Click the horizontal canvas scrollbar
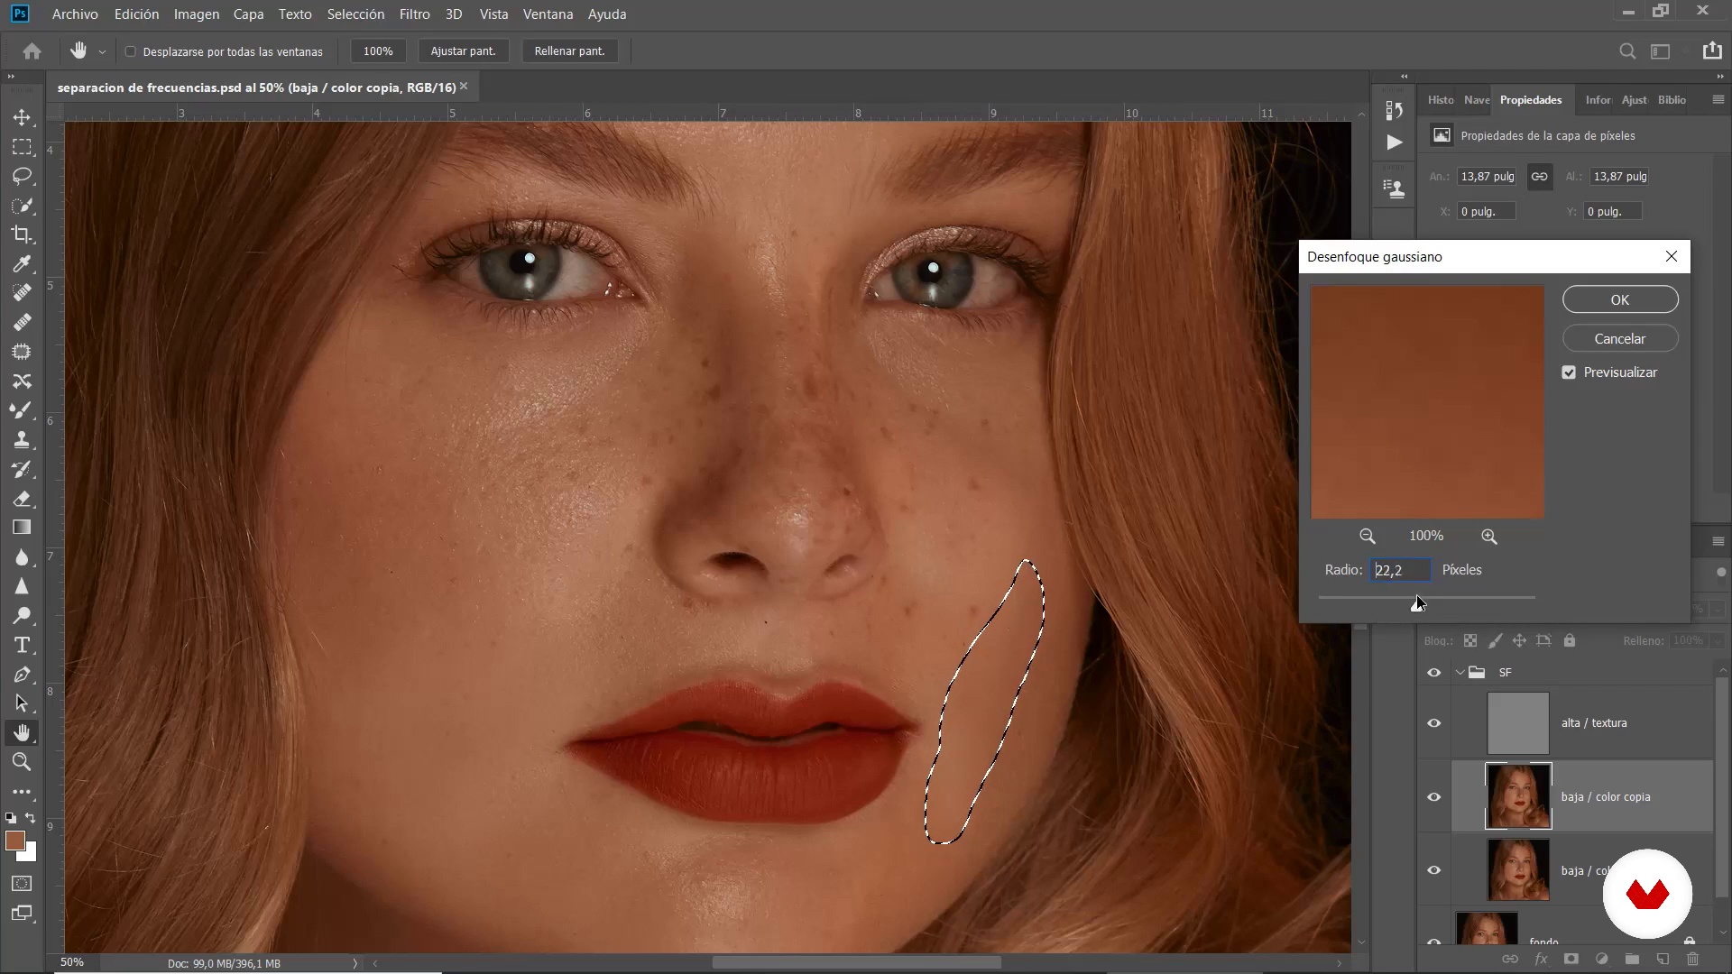 [857, 962]
